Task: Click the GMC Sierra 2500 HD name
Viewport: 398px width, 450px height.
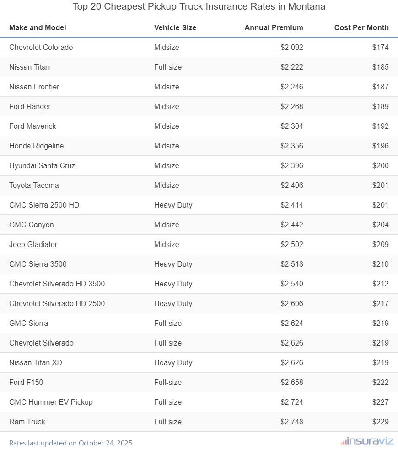Action: (44, 205)
